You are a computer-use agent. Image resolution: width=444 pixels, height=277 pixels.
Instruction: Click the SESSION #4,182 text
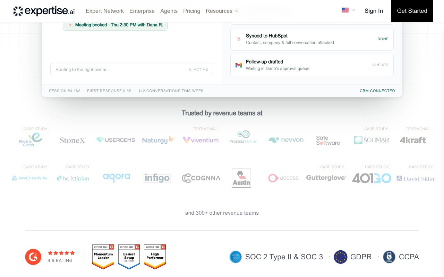pyautogui.click(x=65, y=91)
